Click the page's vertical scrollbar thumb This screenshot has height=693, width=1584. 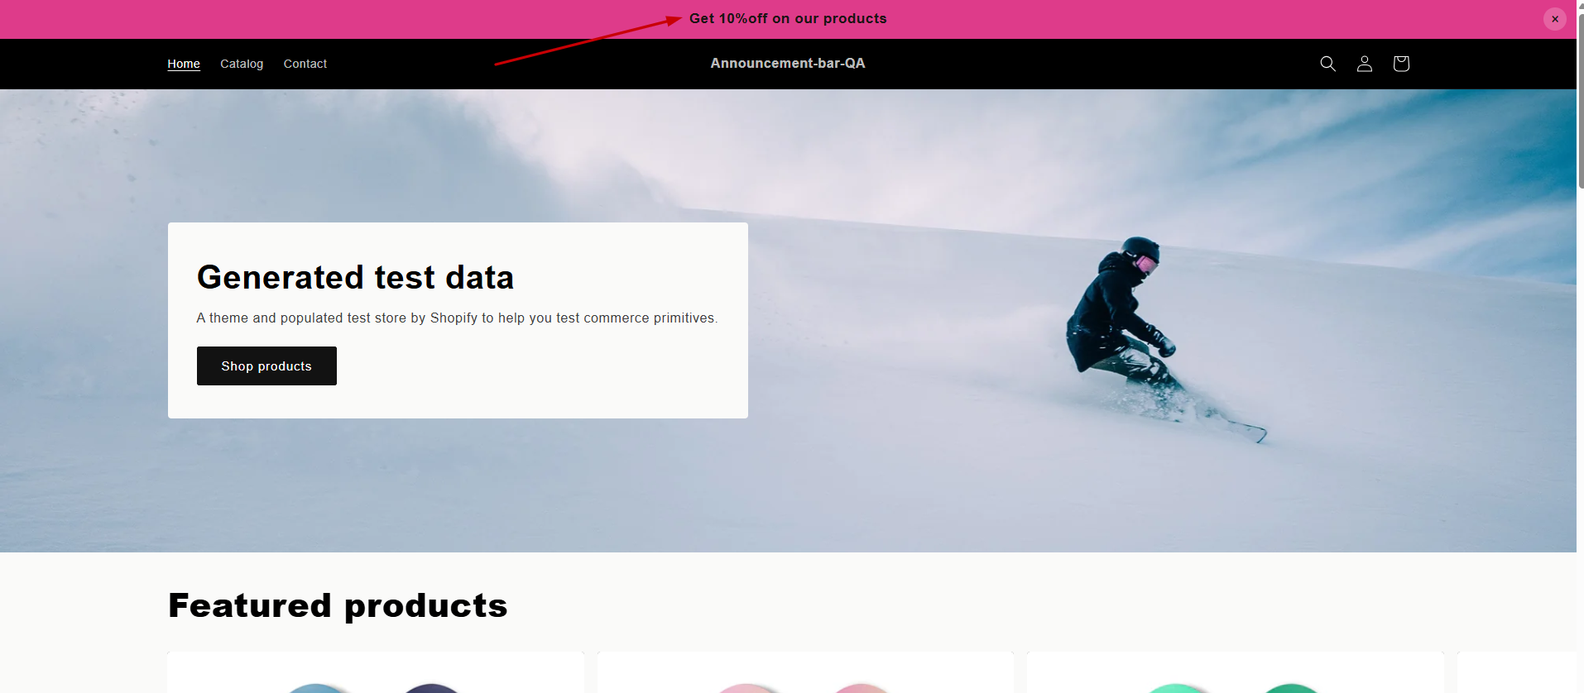tap(1581, 99)
